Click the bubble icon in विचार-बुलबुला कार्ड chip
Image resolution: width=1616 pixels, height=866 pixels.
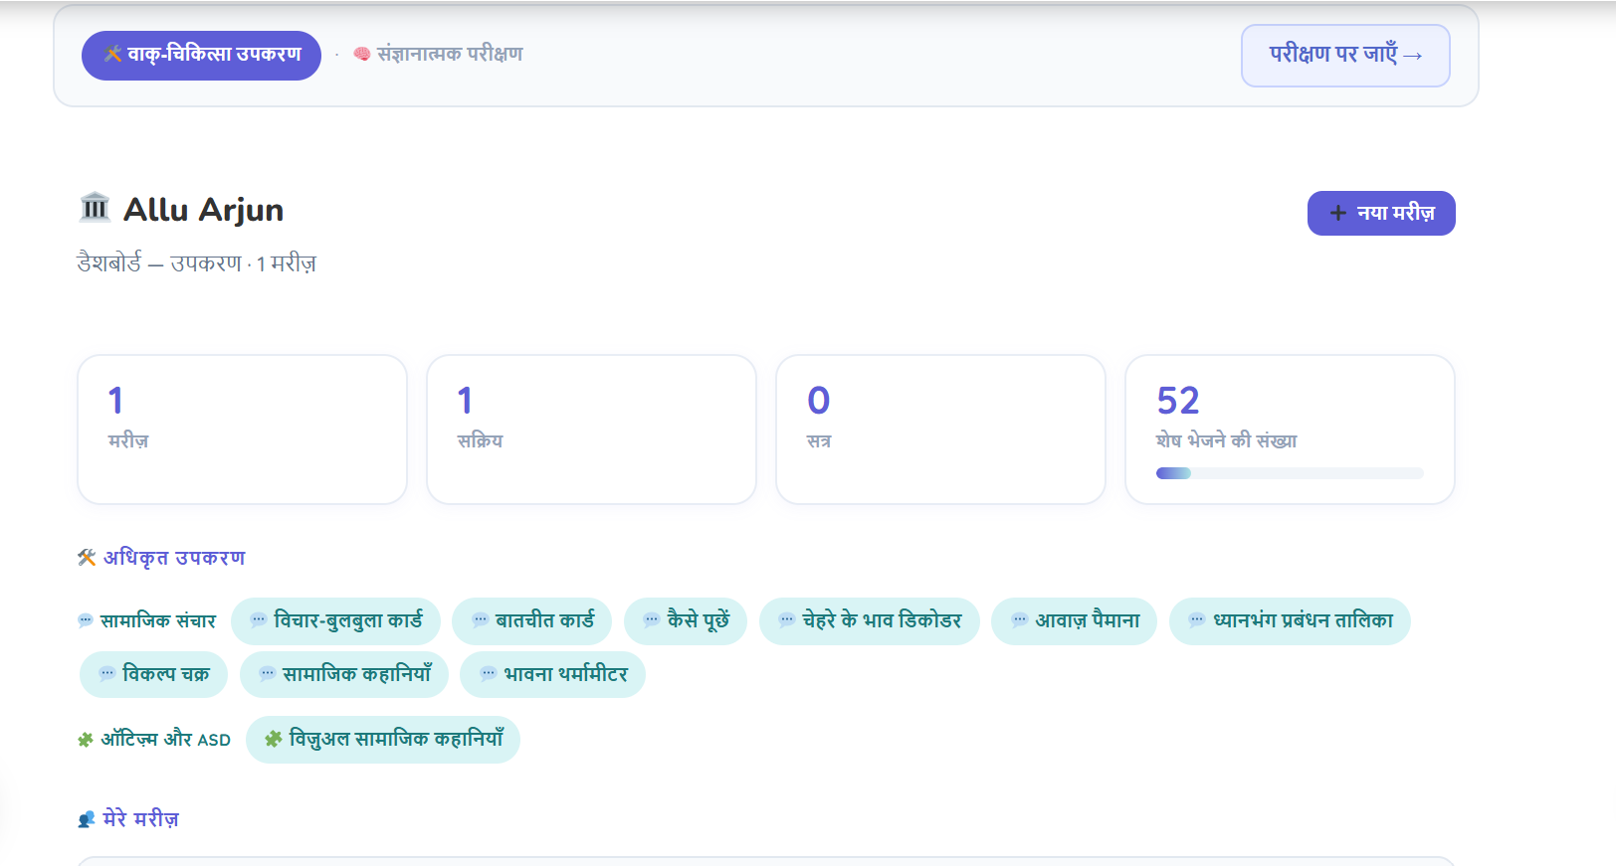click(259, 620)
